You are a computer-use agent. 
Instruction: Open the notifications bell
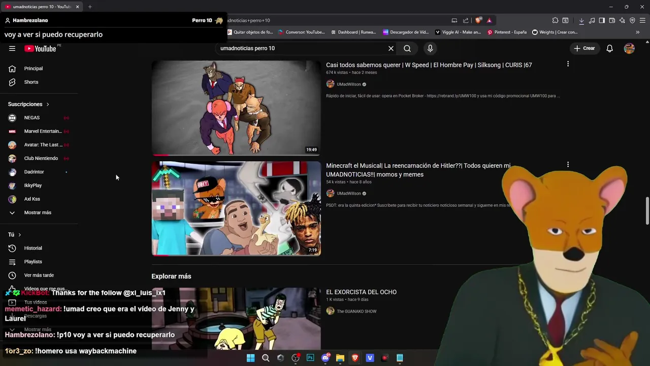click(x=610, y=48)
